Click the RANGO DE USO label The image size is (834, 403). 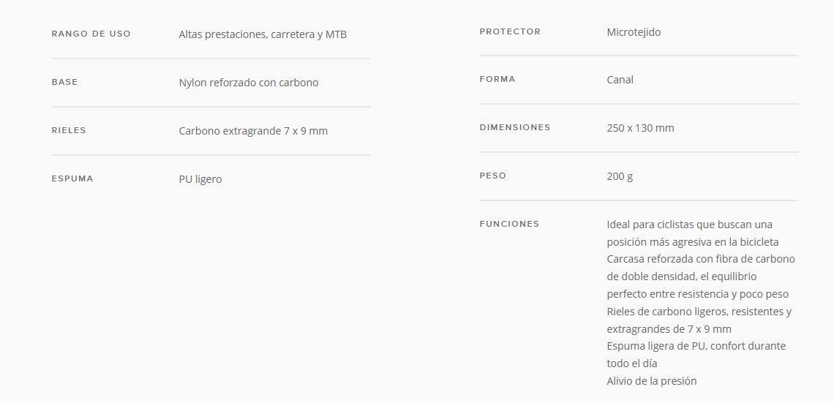coord(91,34)
